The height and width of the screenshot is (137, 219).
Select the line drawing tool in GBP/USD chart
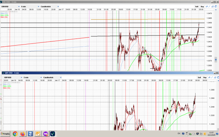tap(212, 77)
